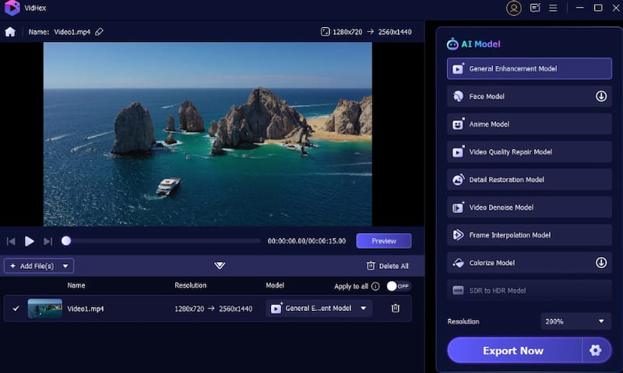Click the playback slider handle
The image size is (623, 373).
(66, 241)
